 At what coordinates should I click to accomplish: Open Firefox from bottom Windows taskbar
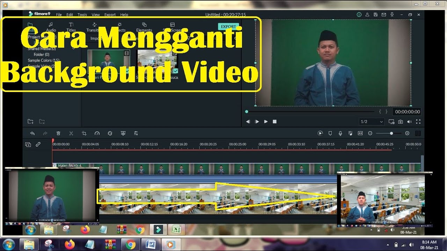coord(69,245)
